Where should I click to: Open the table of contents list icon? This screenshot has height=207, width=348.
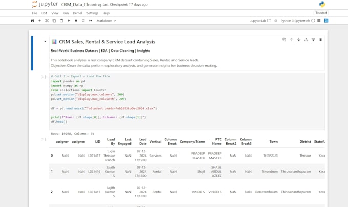319,21
